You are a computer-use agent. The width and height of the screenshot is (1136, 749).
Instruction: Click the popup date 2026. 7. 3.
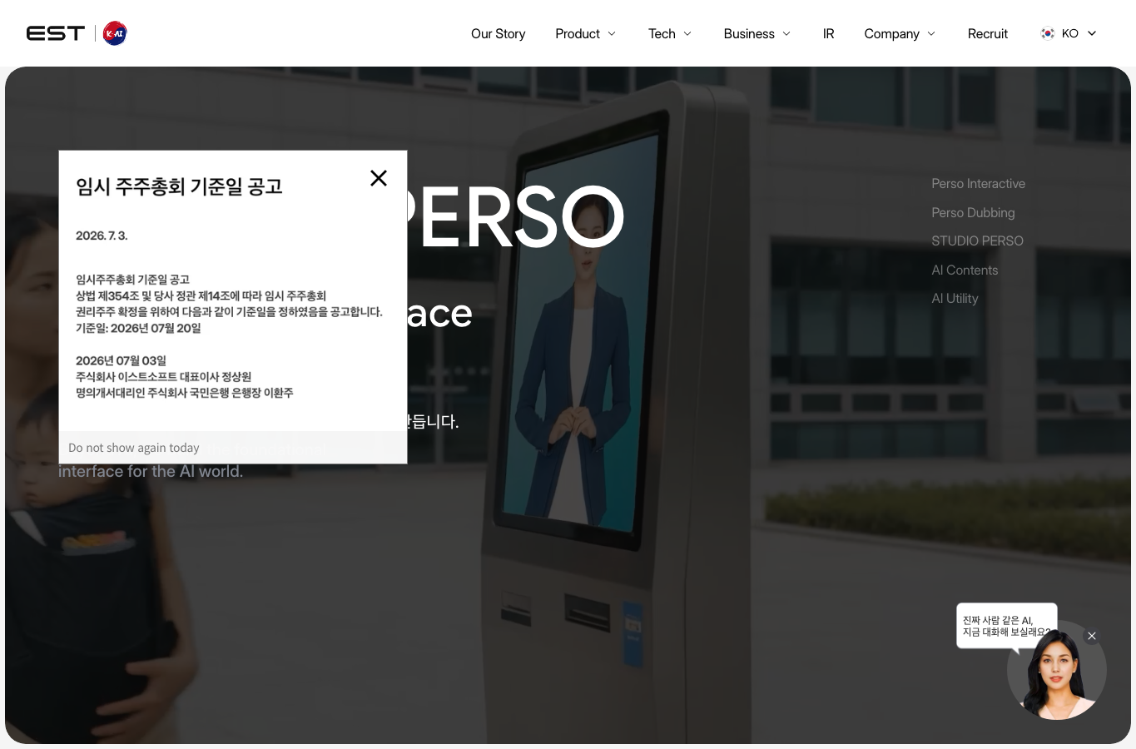coord(102,236)
